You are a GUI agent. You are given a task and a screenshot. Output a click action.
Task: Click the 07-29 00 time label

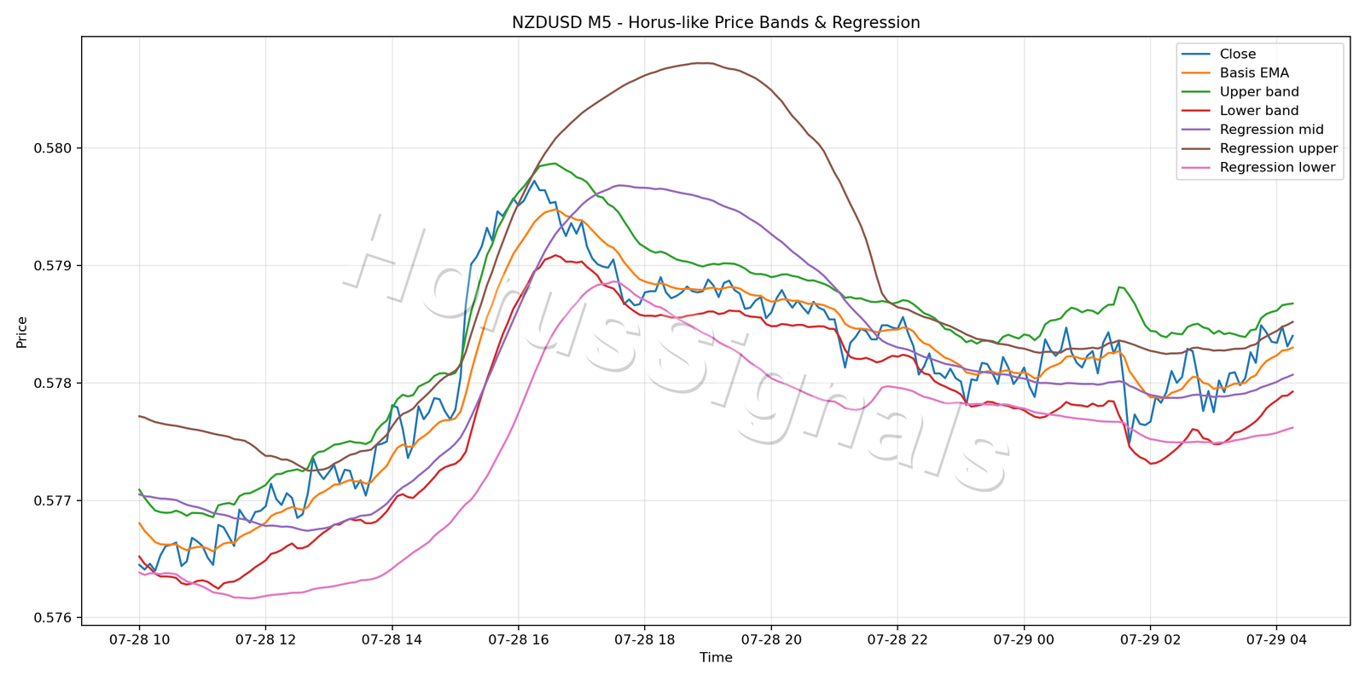coord(1023,639)
